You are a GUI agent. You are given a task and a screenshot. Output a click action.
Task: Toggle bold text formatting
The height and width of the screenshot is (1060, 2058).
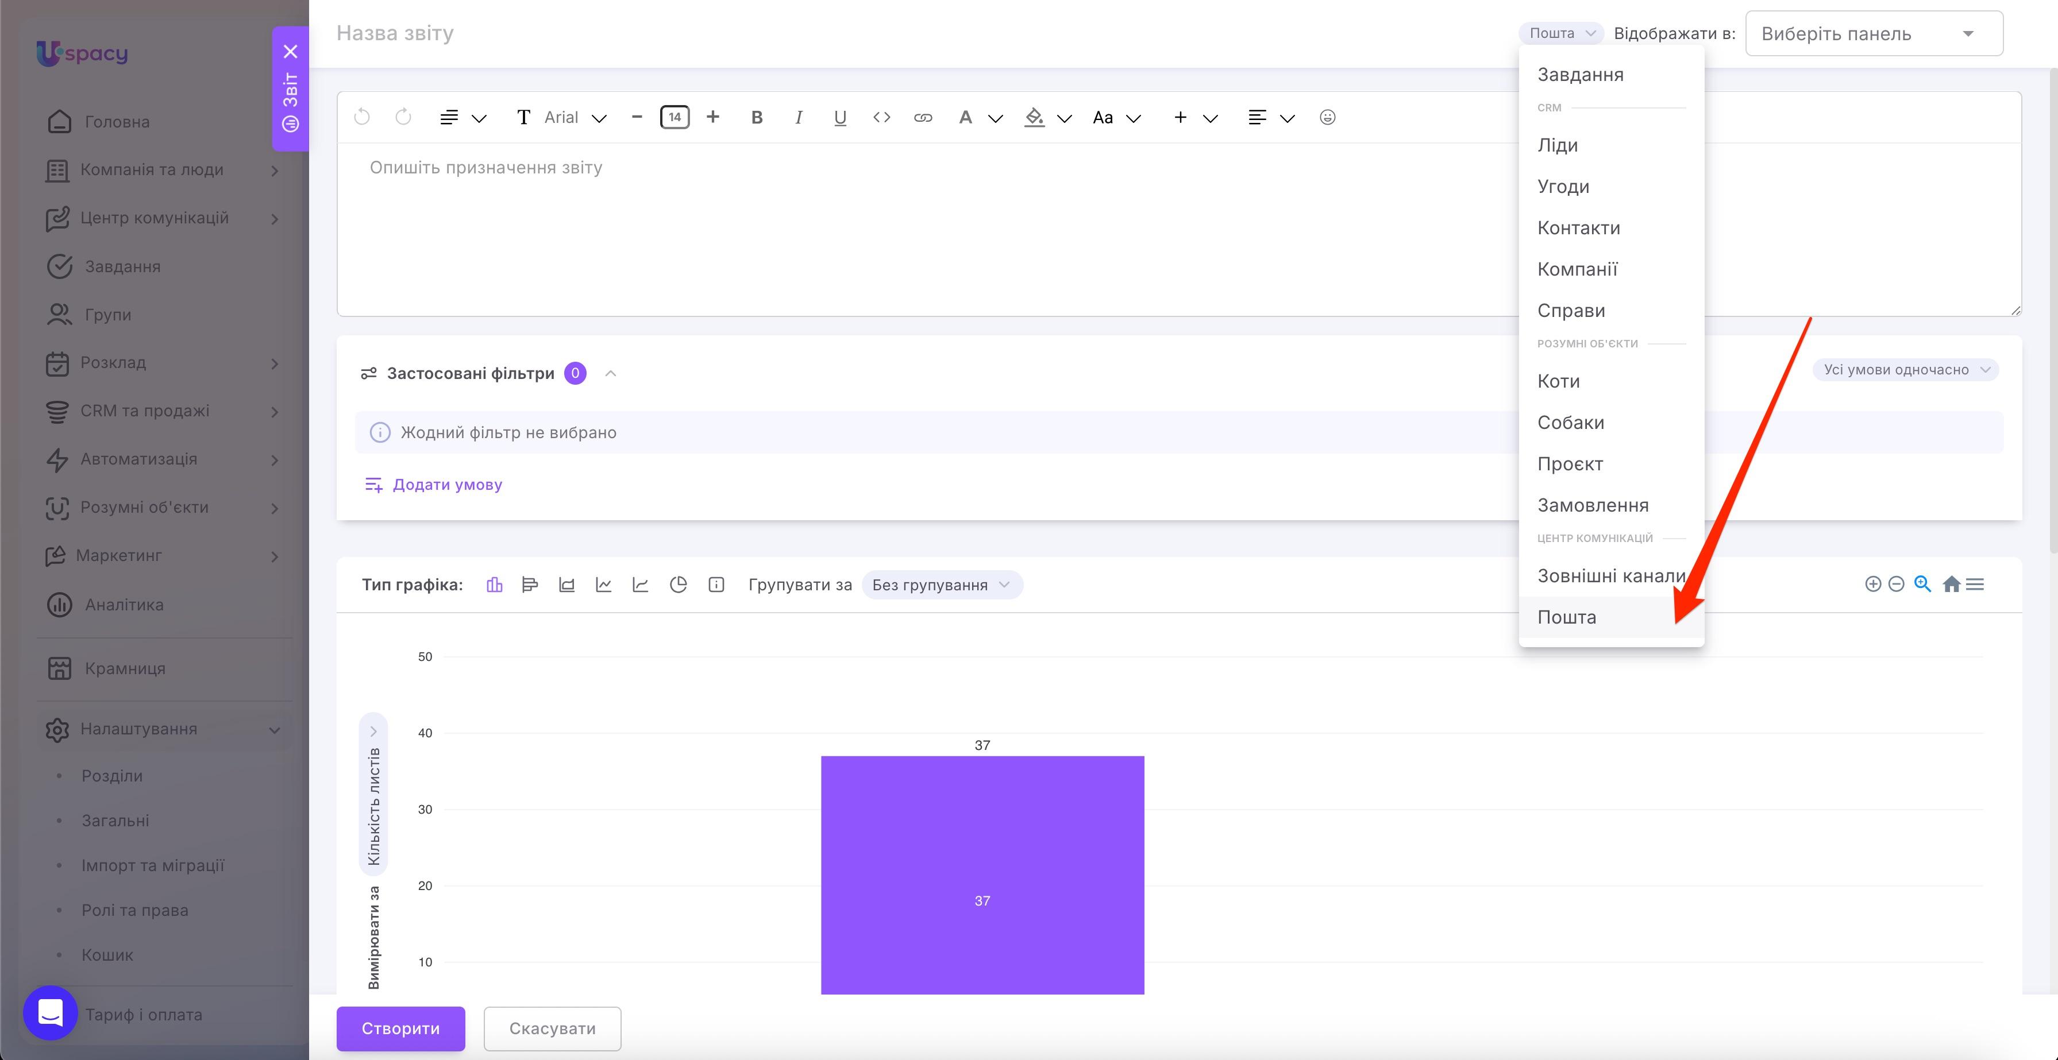(757, 117)
